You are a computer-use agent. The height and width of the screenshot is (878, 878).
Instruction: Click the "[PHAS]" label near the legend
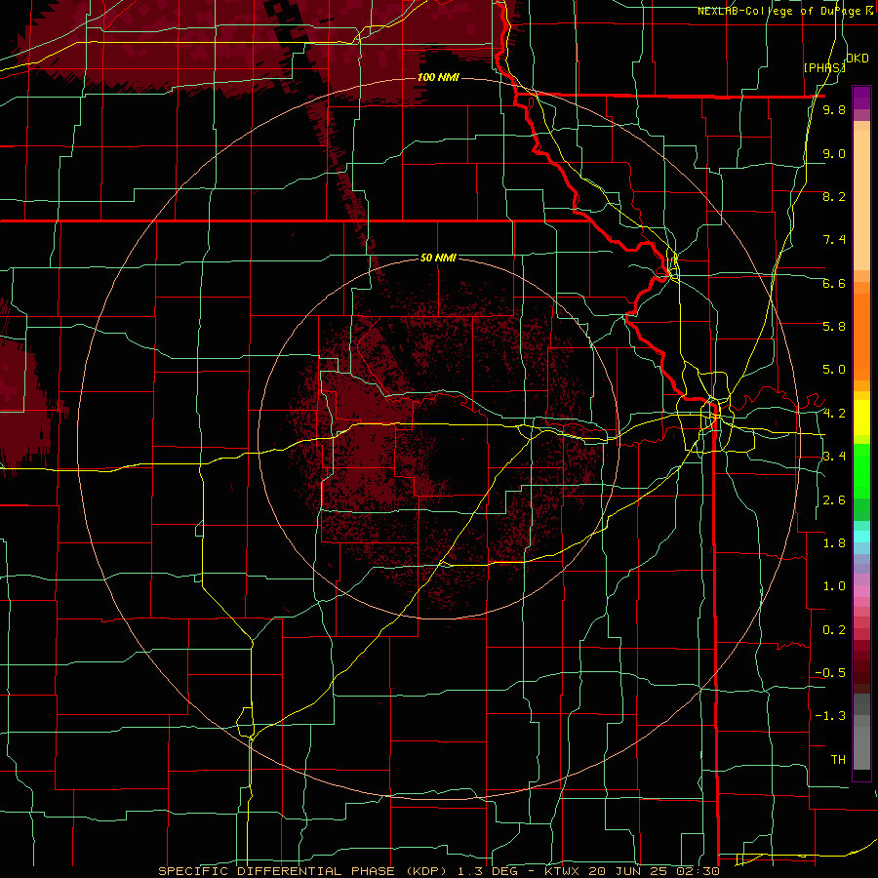[x=824, y=67]
